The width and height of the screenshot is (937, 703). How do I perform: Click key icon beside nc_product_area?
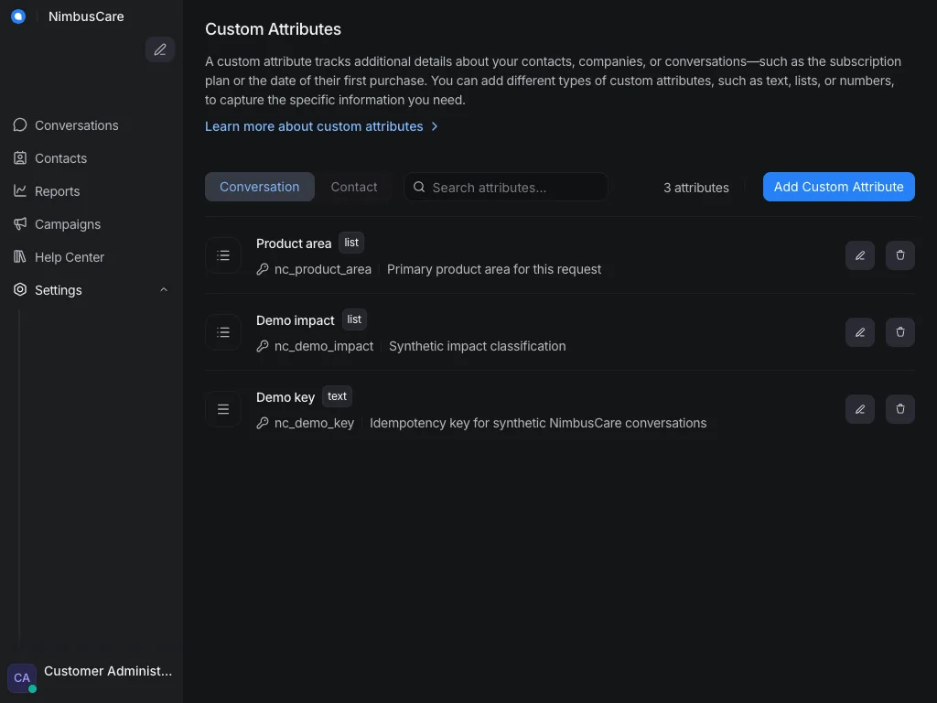(263, 270)
